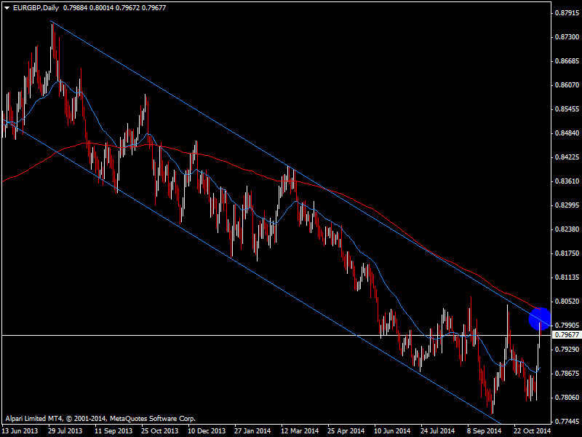Click price axis label 0.81750
This screenshot has height=437, width=582.
[567, 253]
